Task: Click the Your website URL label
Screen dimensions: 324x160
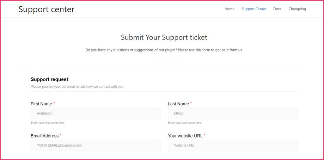Action: click(x=185, y=136)
